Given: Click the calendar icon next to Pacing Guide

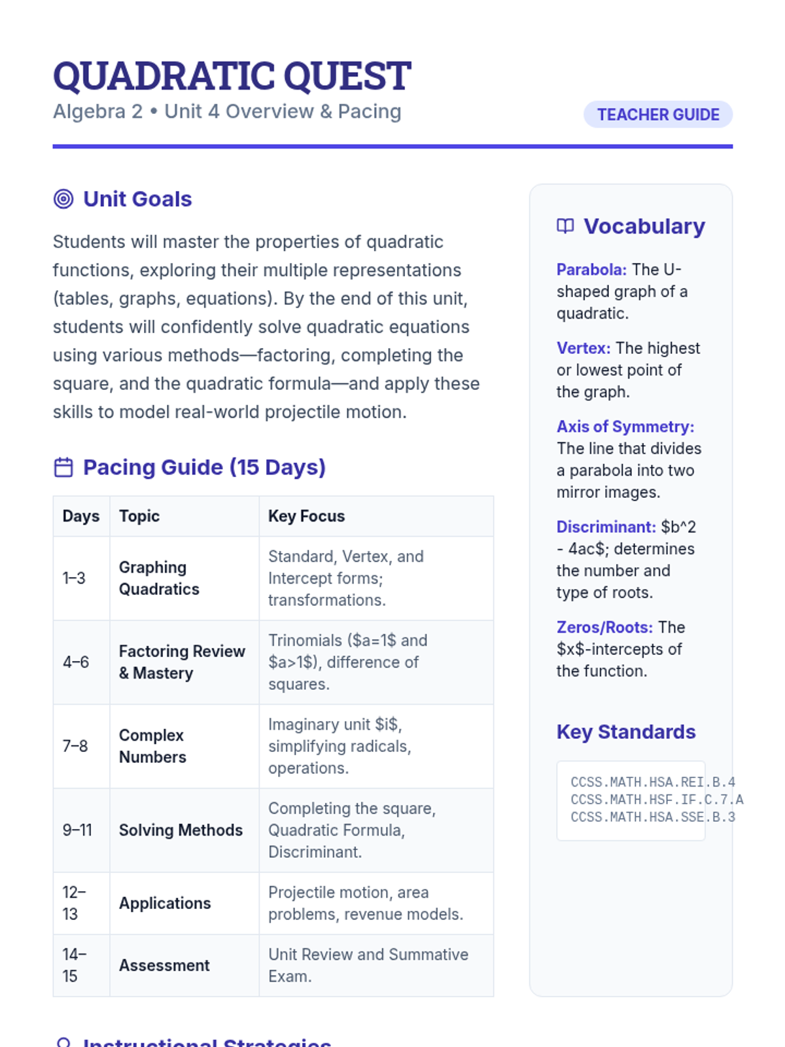Looking at the screenshot, I should tap(63, 467).
